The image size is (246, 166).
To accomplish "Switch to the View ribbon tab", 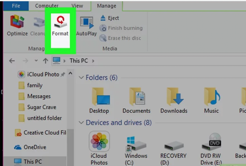I will [x=76, y=6].
